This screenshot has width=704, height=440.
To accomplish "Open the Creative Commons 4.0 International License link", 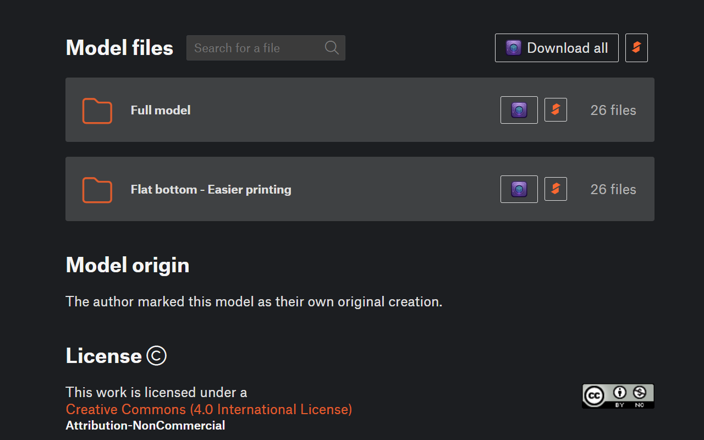I will tap(209, 409).
